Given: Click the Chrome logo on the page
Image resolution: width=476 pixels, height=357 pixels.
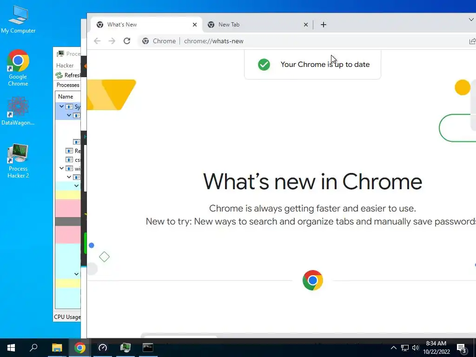Looking at the screenshot, I should tap(313, 280).
